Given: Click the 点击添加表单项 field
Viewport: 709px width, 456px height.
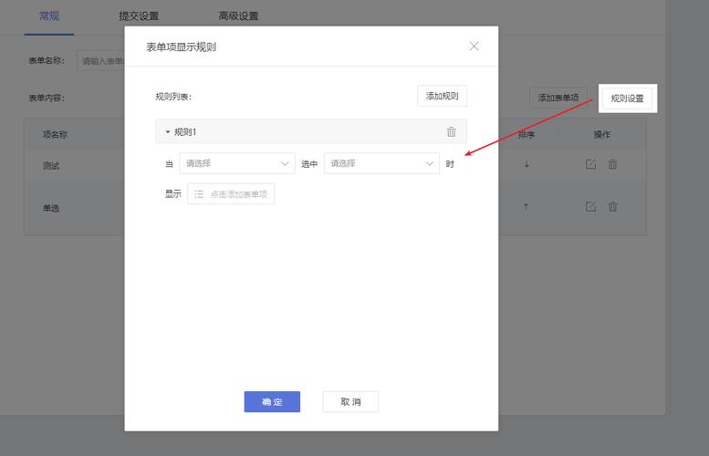Looking at the screenshot, I should point(231,194).
